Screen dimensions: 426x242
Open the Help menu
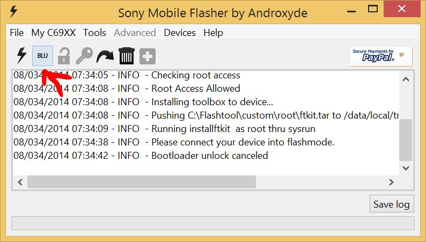pos(213,33)
